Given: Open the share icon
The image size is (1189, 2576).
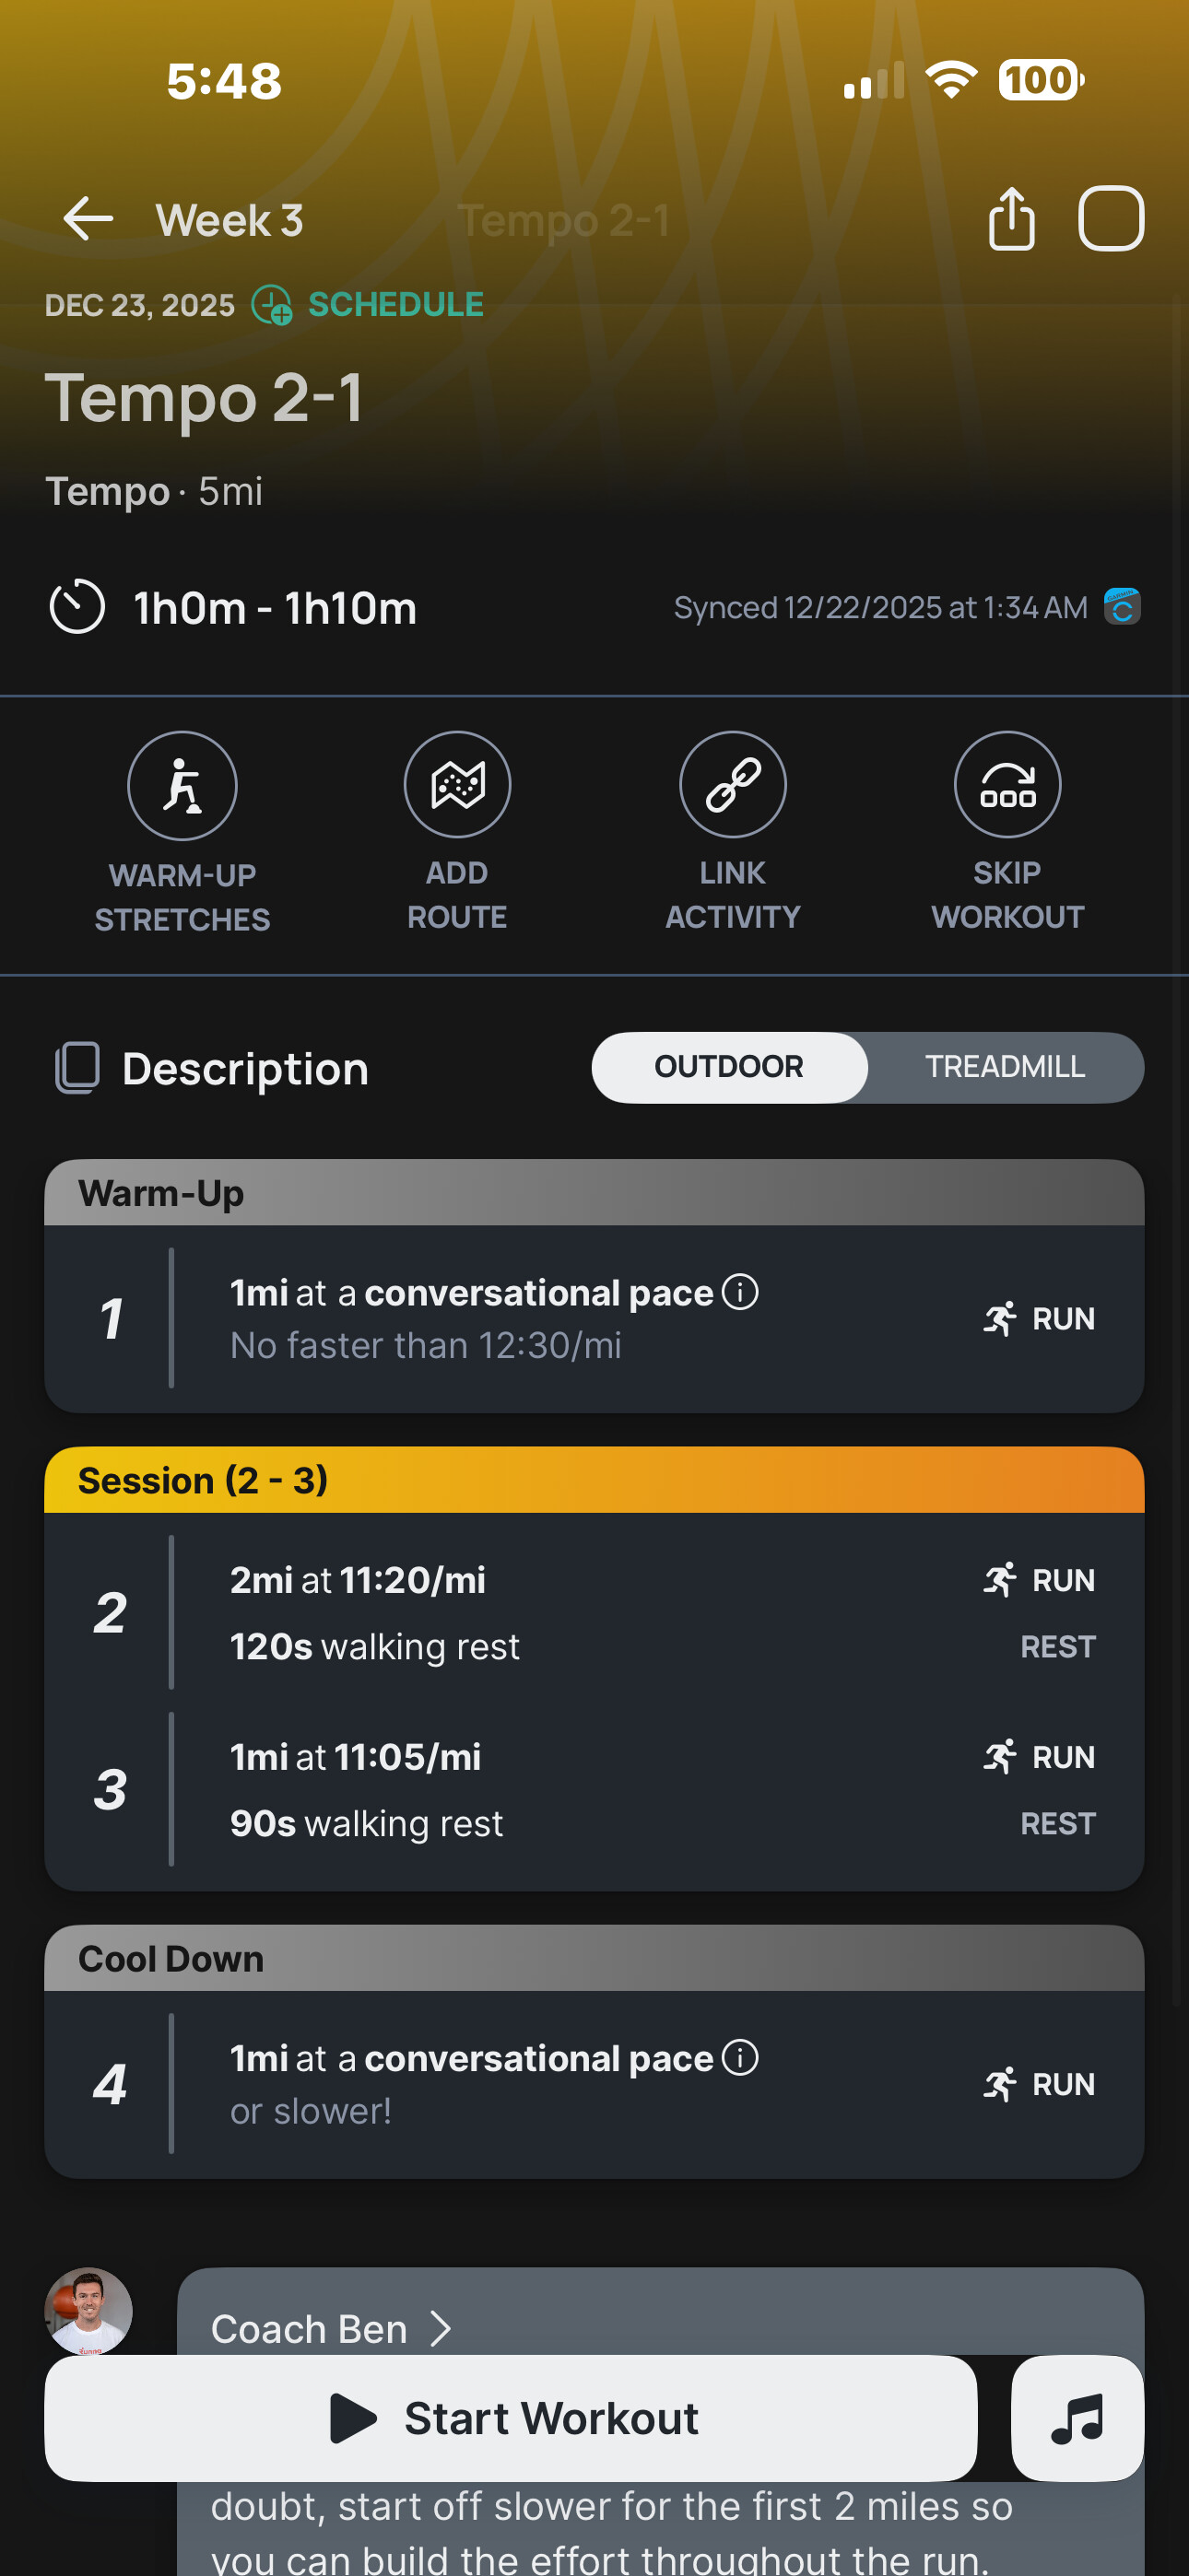Looking at the screenshot, I should click(x=1011, y=219).
